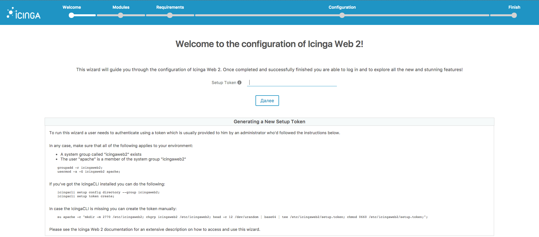Select the Finish step circle marker
Viewport: 539px width, 237px height.
(x=514, y=15)
